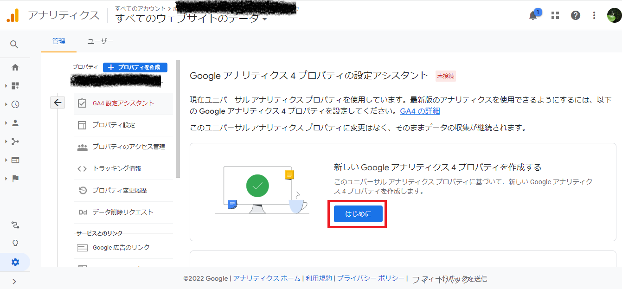Open Conversions reports flag icon

[15, 179]
